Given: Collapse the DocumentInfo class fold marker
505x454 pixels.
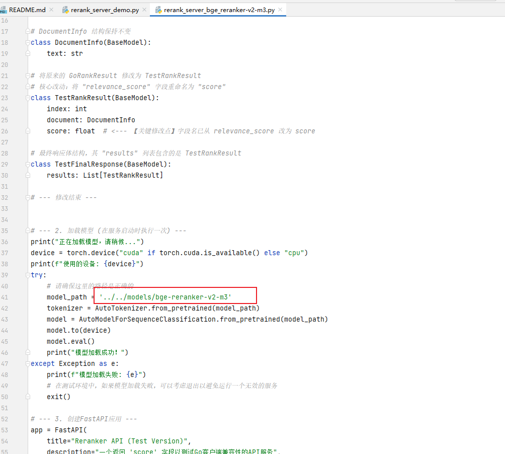Looking at the screenshot, I should tap(28, 43).
